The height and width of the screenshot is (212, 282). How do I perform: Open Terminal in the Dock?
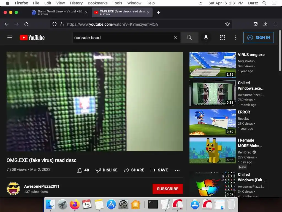click(x=153, y=204)
